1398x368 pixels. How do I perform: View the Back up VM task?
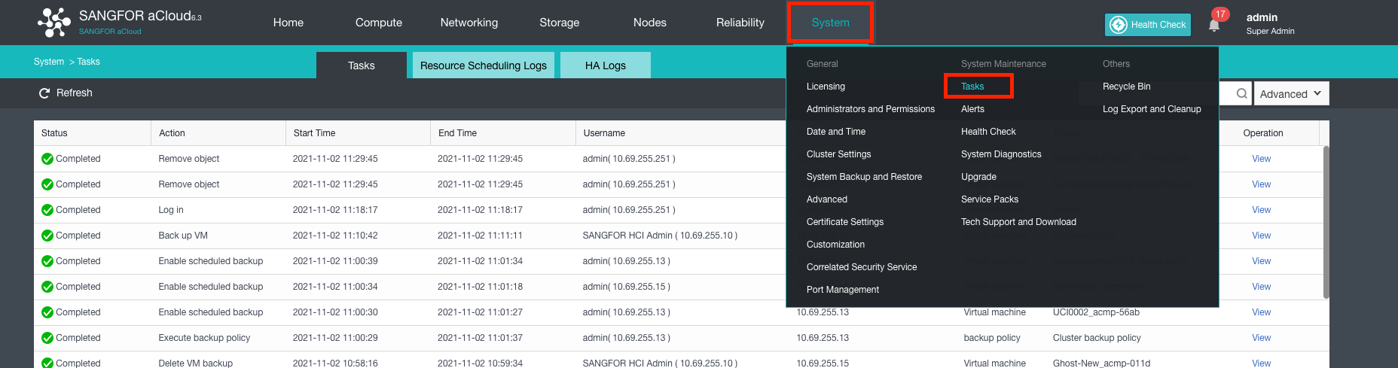click(1261, 236)
